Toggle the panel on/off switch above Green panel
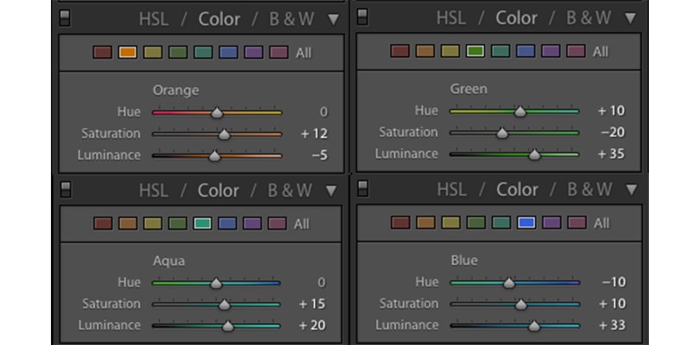Screen dimensions: 699x345 [x=362, y=16]
